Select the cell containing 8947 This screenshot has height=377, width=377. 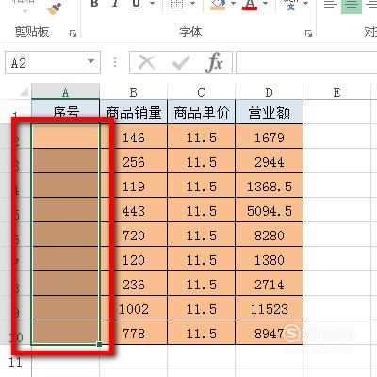click(270, 333)
